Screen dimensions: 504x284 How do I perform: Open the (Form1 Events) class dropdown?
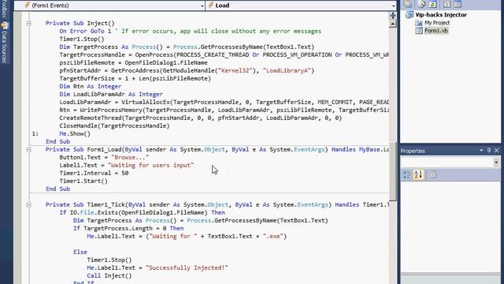tap(202, 6)
